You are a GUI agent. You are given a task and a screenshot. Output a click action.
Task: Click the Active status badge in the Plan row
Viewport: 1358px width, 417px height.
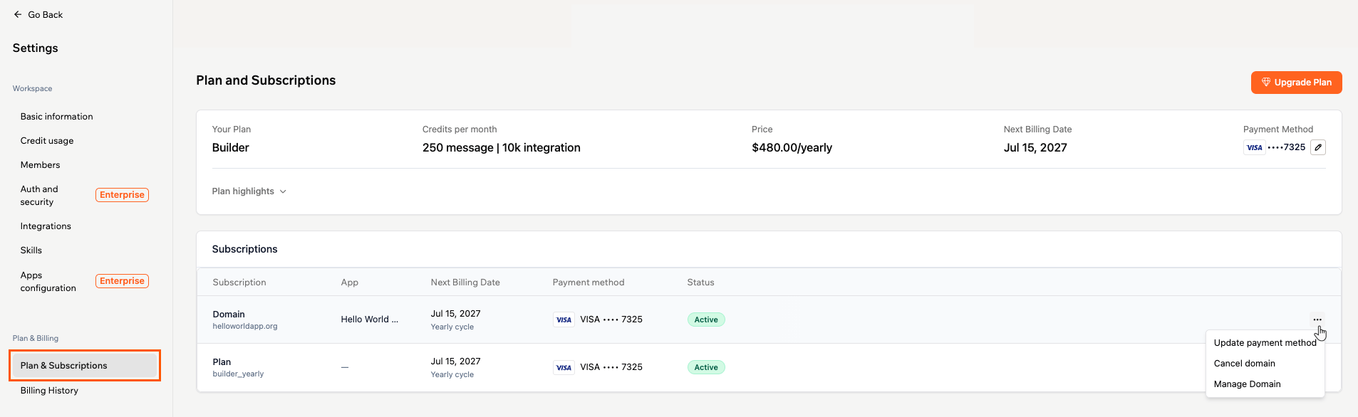705,367
